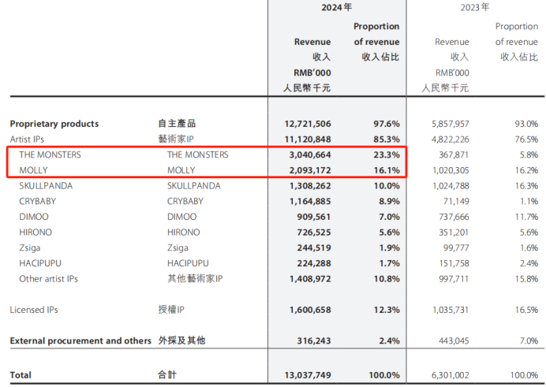Select the 'Proprietary products' row label
This screenshot has height=387, width=546.
coord(54,124)
